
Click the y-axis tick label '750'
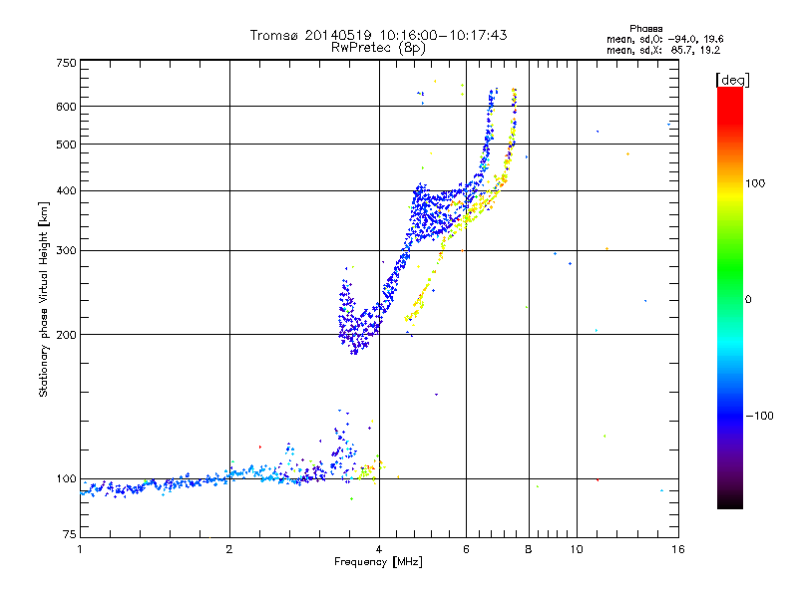66,63
